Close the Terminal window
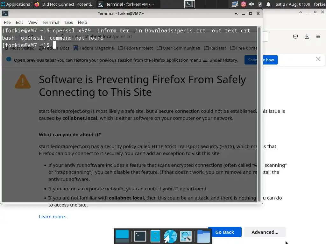326x244 pixels. point(258,14)
